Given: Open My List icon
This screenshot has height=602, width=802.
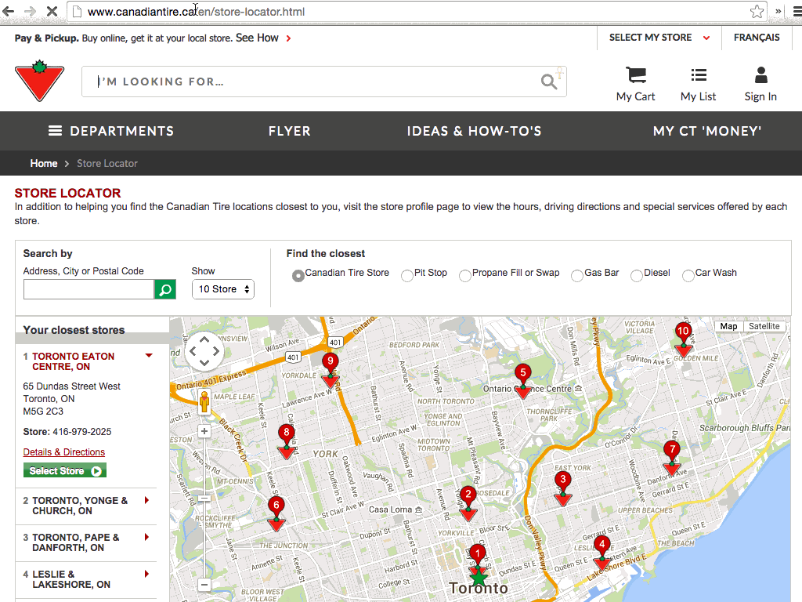Looking at the screenshot, I should 698,75.
